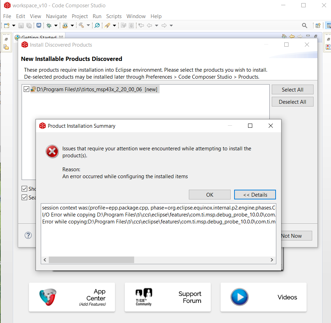The image size is (331, 323).
Task: Click the highlighted CCS Edit perspective icon
Action: pyautogui.click(x=329, y=25)
